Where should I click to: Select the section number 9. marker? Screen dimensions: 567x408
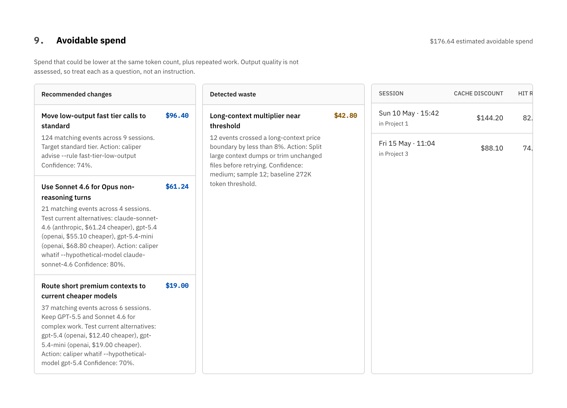(x=39, y=41)
